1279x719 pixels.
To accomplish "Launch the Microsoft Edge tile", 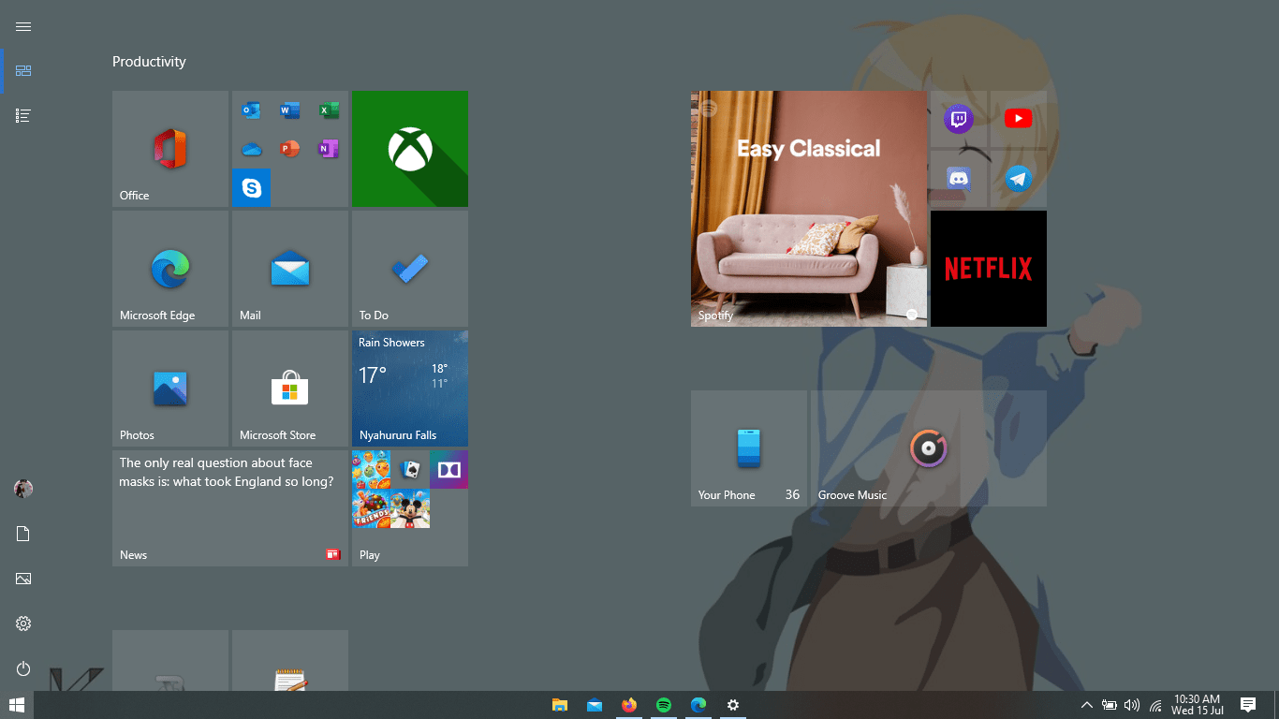I will pyautogui.click(x=170, y=269).
